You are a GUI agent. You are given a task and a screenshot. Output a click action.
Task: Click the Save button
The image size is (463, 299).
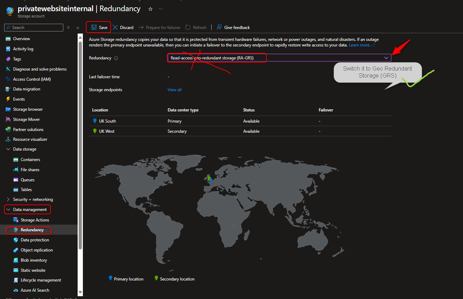(98, 27)
